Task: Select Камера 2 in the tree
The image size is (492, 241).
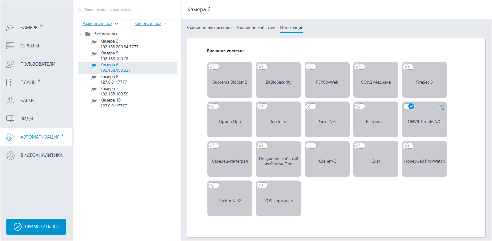Action: tap(127, 44)
